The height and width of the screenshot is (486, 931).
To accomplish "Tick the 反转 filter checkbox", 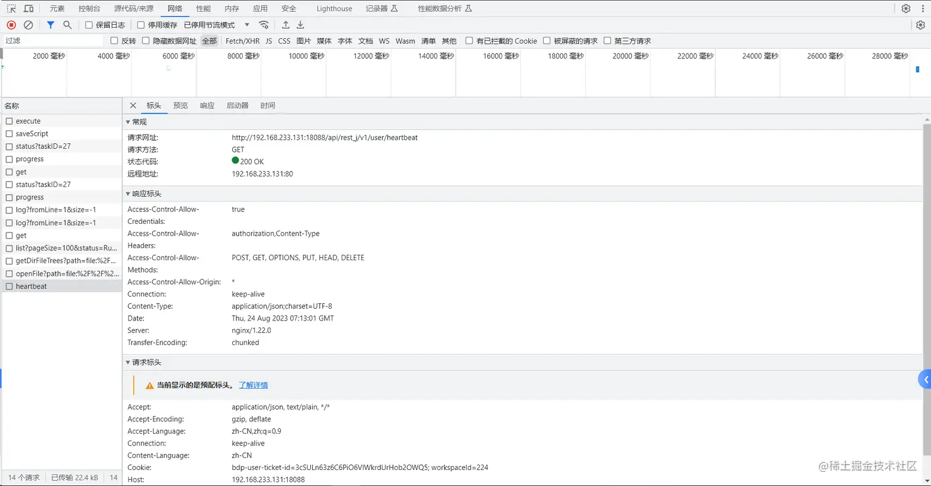I will (114, 41).
